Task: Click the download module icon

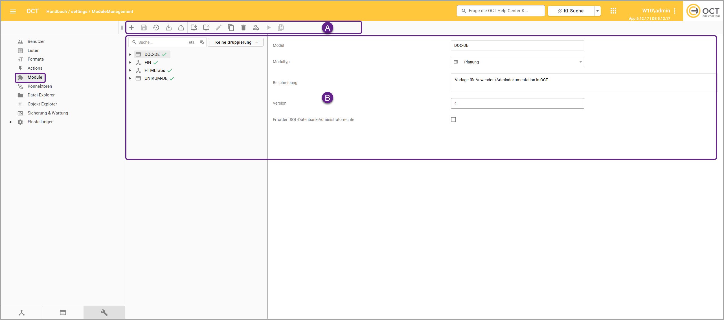Action: click(x=169, y=28)
